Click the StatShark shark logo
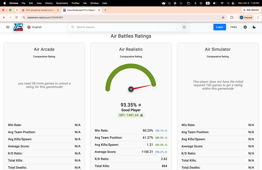262x170 pixels. point(18,27)
